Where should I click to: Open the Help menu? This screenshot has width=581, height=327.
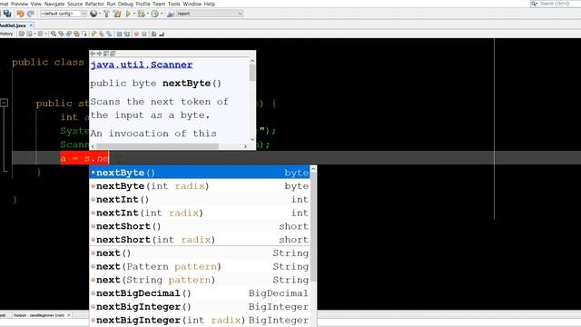coord(210,4)
